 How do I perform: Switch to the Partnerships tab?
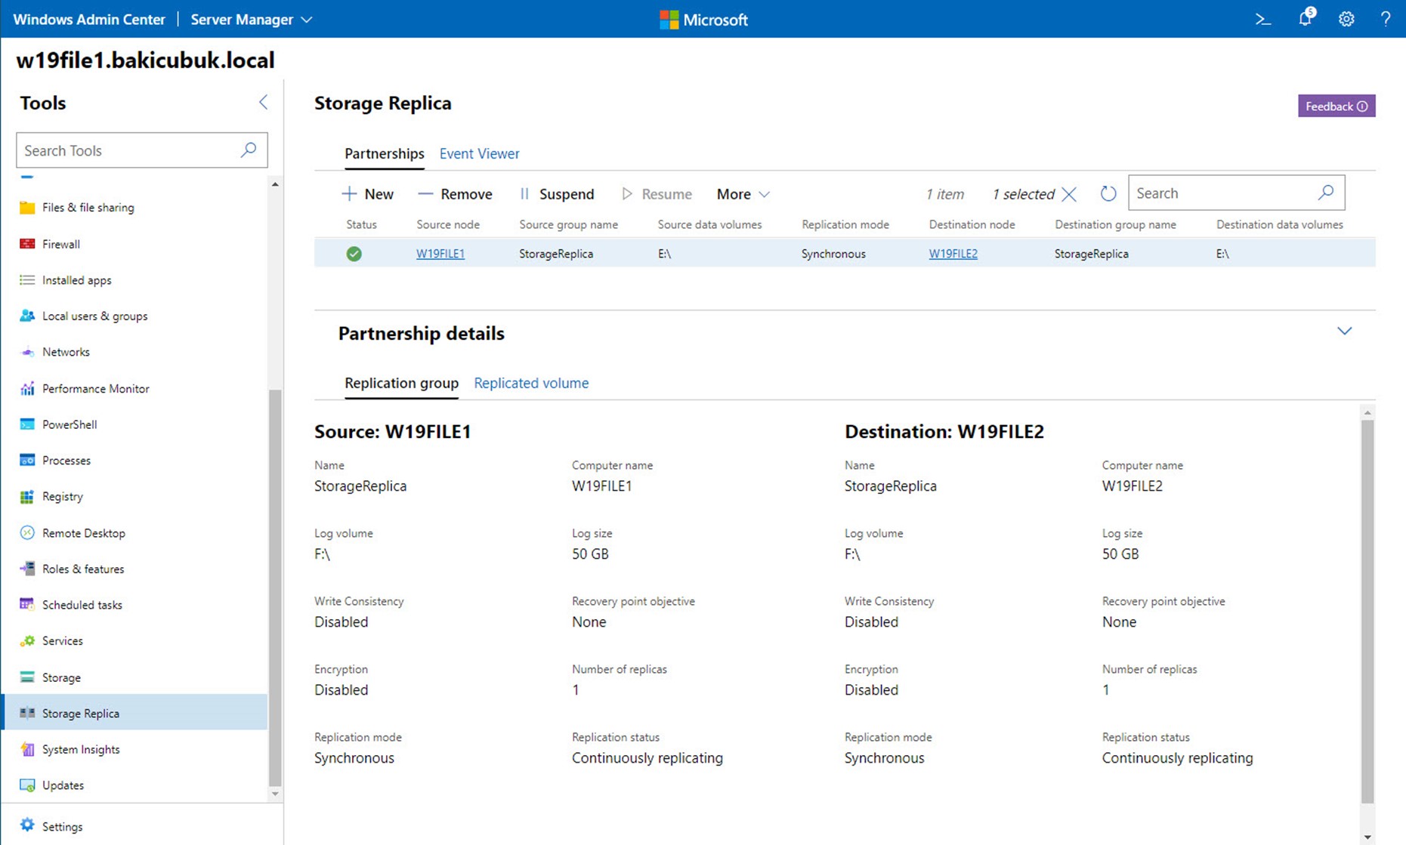click(x=385, y=153)
